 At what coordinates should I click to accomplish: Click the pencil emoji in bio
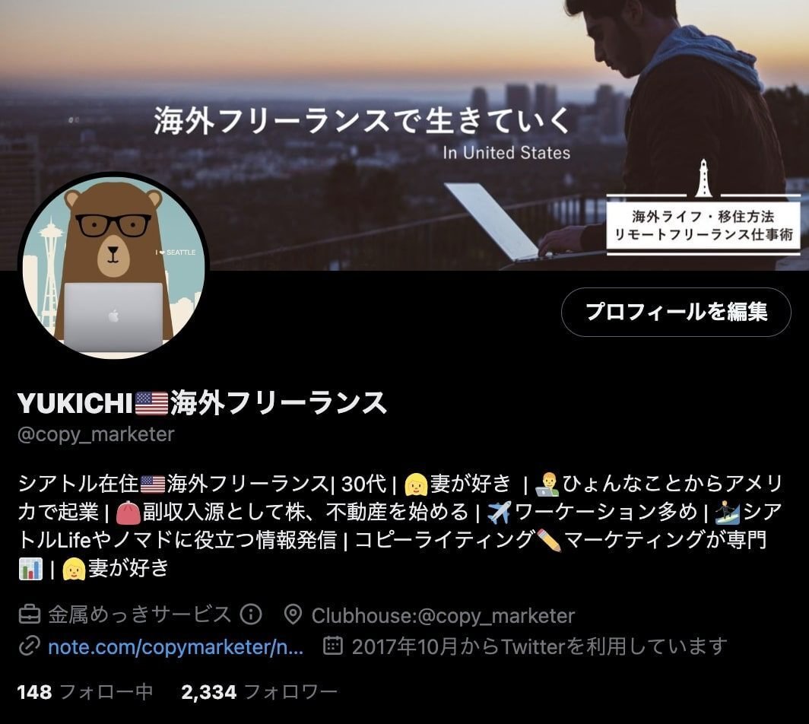coord(549,540)
